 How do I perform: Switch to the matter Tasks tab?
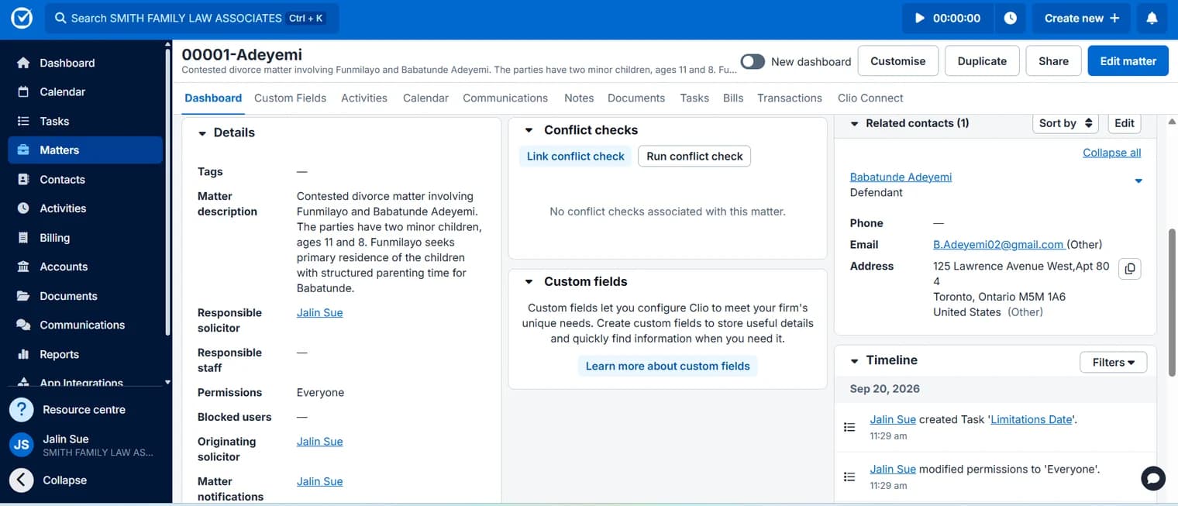pyautogui.click(x=694, y=98)
